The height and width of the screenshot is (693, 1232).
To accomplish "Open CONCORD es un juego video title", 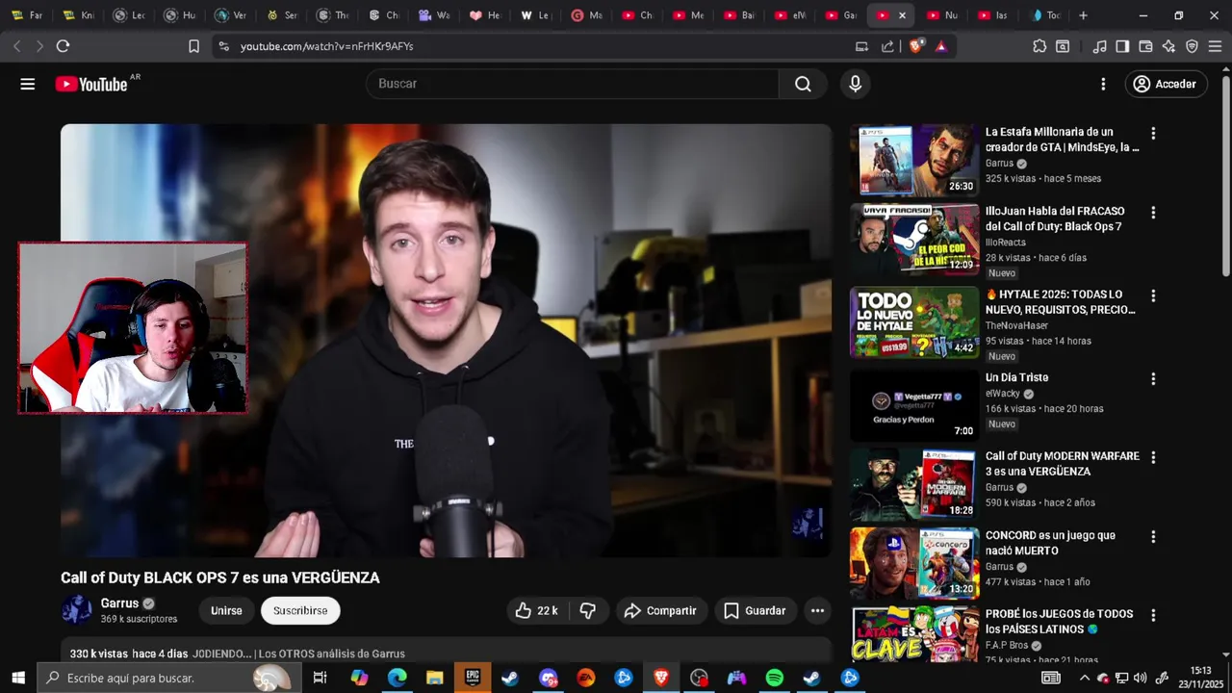I will [1050, 543].
